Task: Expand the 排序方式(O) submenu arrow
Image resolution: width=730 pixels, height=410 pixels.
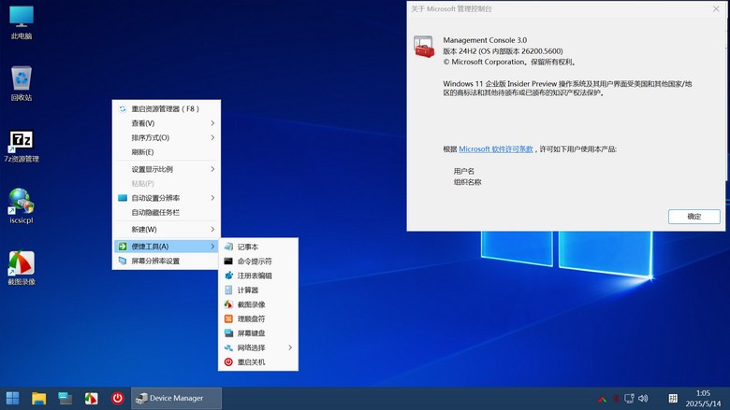Action: [x=212, y=137]
